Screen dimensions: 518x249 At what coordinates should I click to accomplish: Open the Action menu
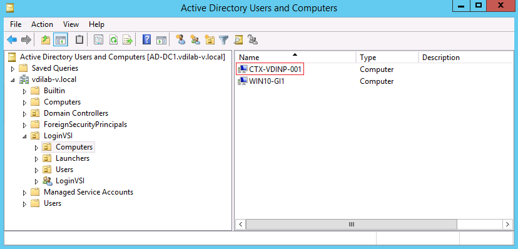[42, 24]
